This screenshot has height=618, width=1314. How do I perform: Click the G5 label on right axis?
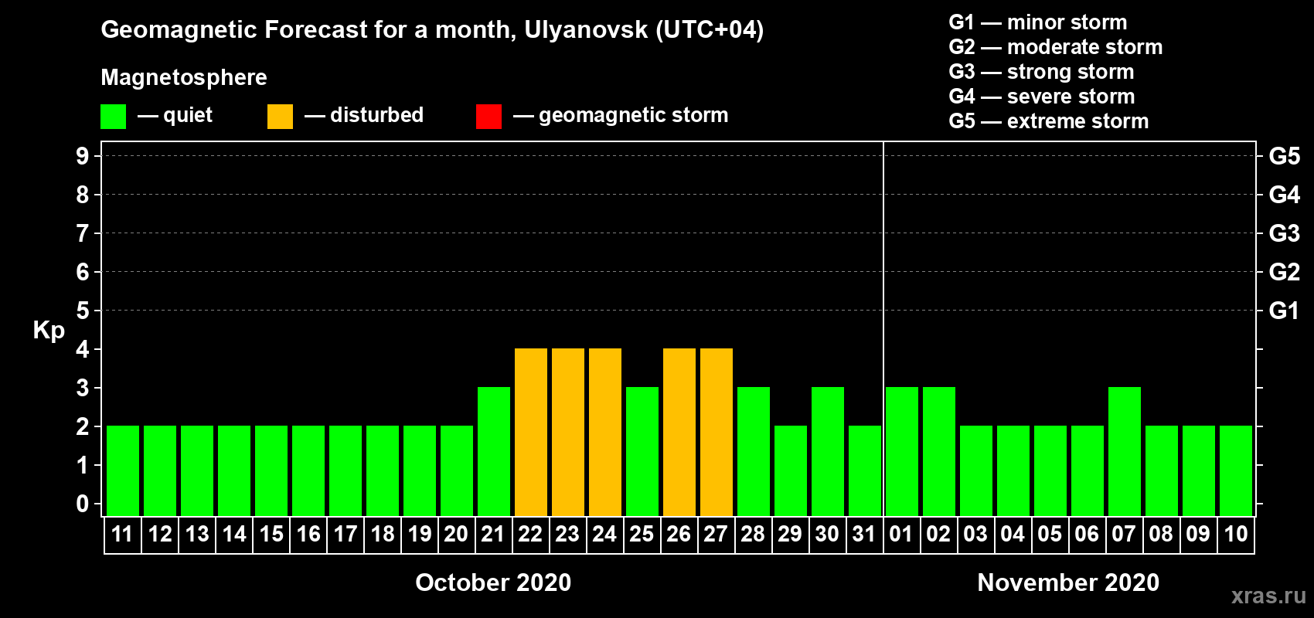click(x=1285, y=156)
